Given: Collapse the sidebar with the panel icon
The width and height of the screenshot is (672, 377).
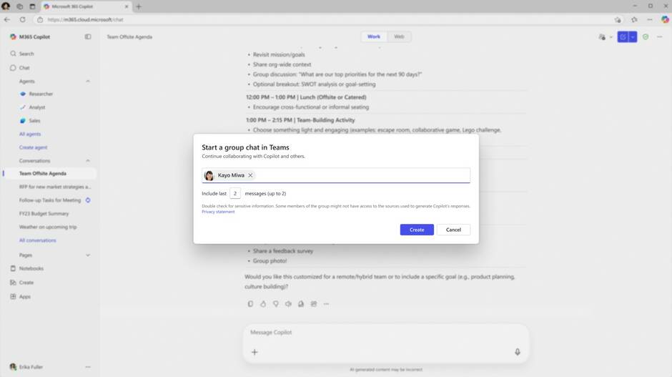Looking at the screenshot, I should 88,36.
